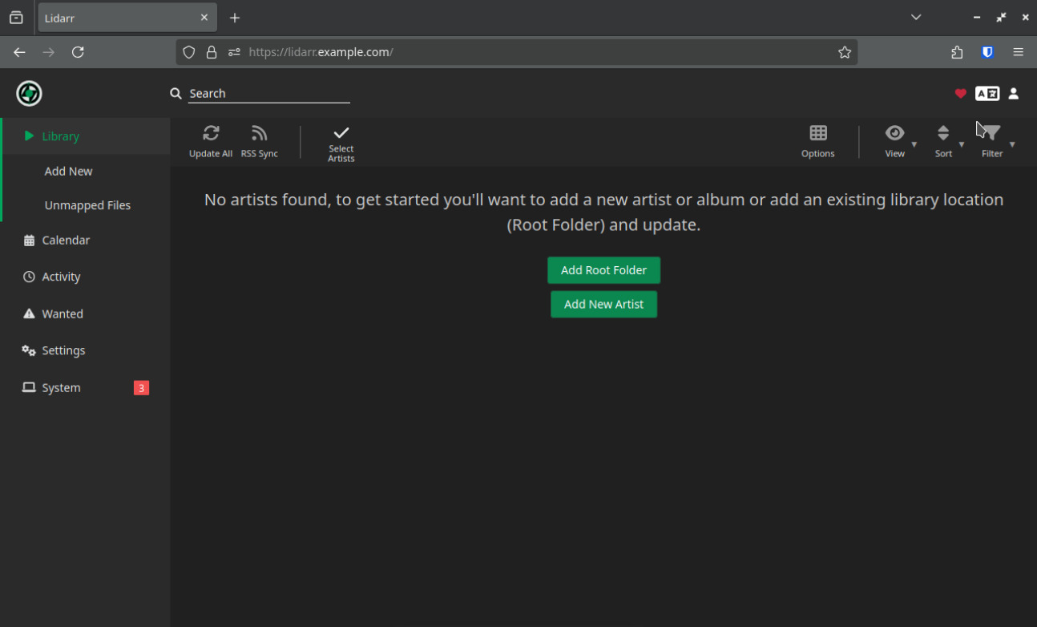Open the Wanted section
Screen dimensions: 1037x627
pyautogui.click(x=63, y=313)
